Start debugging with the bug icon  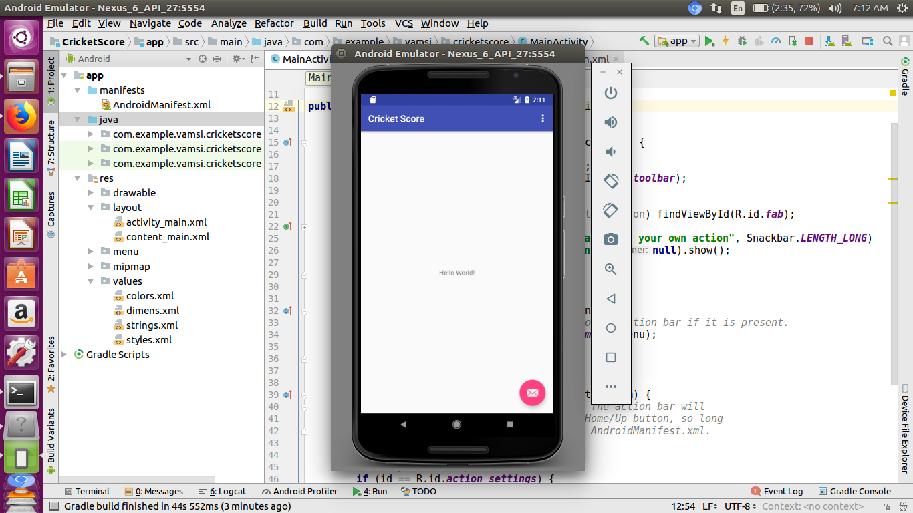[x=742, y=41]
